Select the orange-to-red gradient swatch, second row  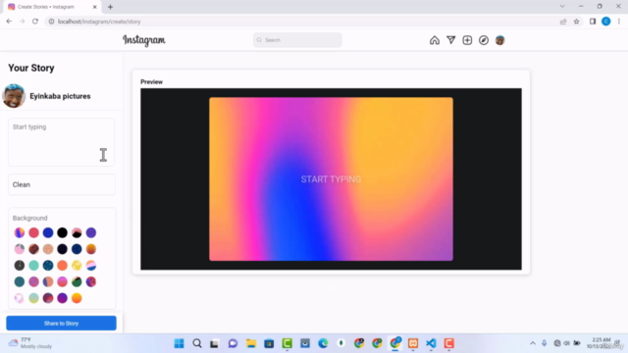point(91,249)
